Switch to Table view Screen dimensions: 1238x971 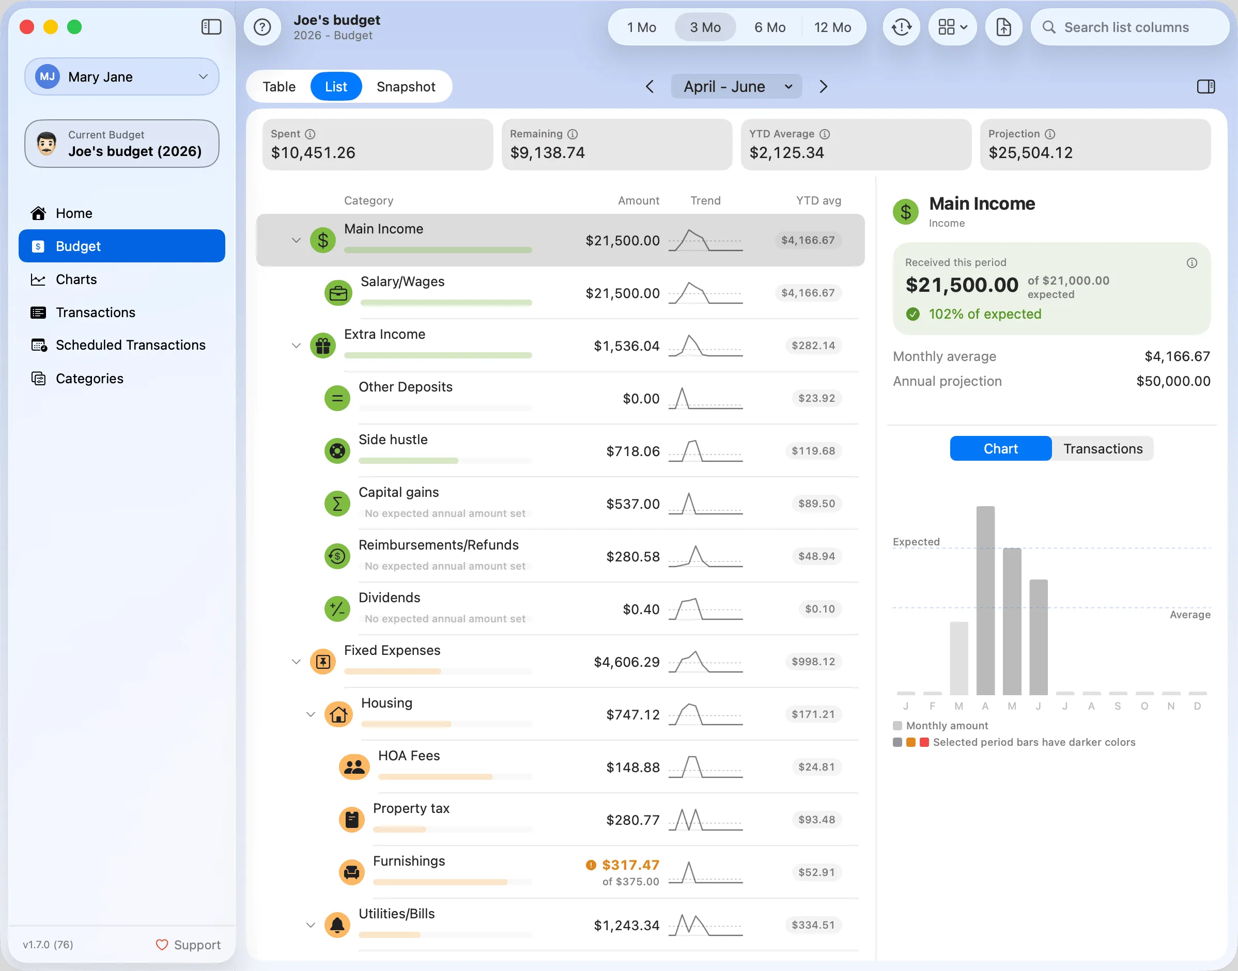[278, 86]
